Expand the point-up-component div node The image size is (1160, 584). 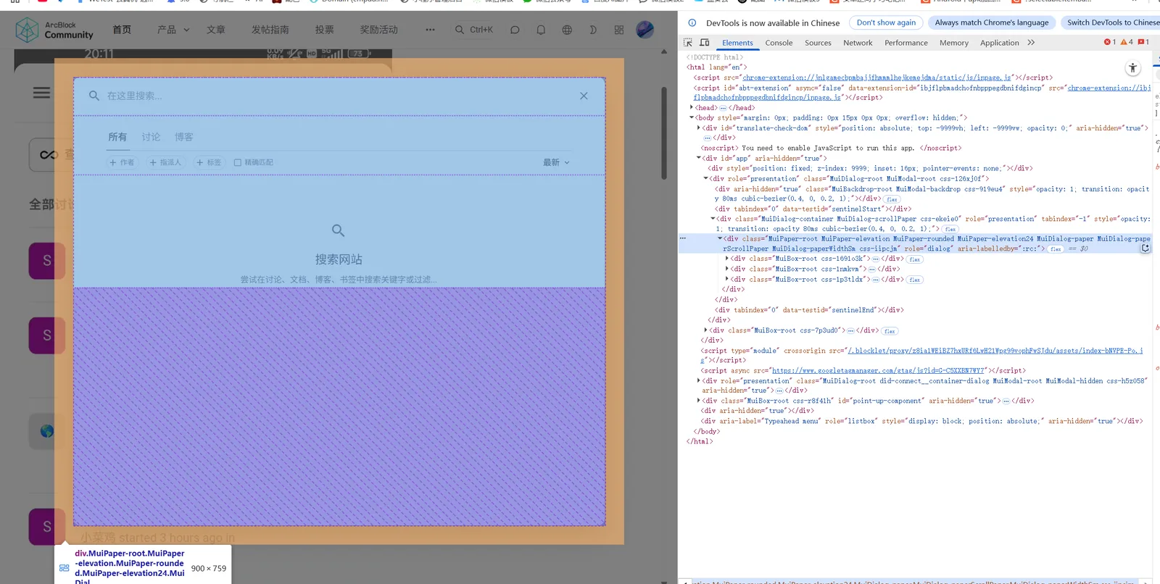pos(698,401)
